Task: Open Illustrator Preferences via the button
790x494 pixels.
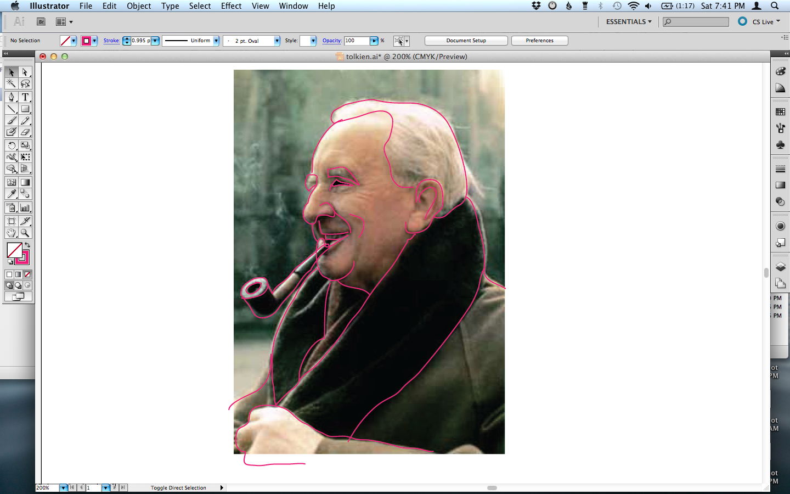Action: (x=539, y=40)
